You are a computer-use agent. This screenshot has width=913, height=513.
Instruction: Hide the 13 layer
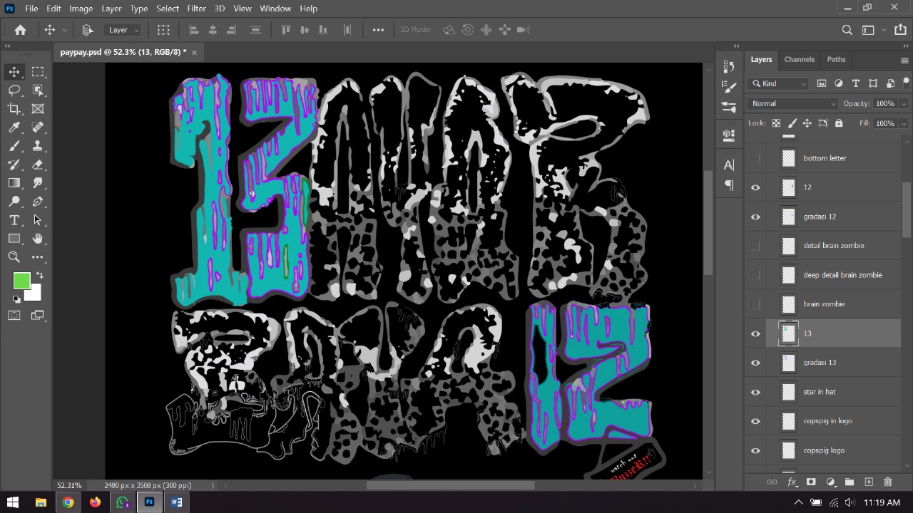(755, 333)
